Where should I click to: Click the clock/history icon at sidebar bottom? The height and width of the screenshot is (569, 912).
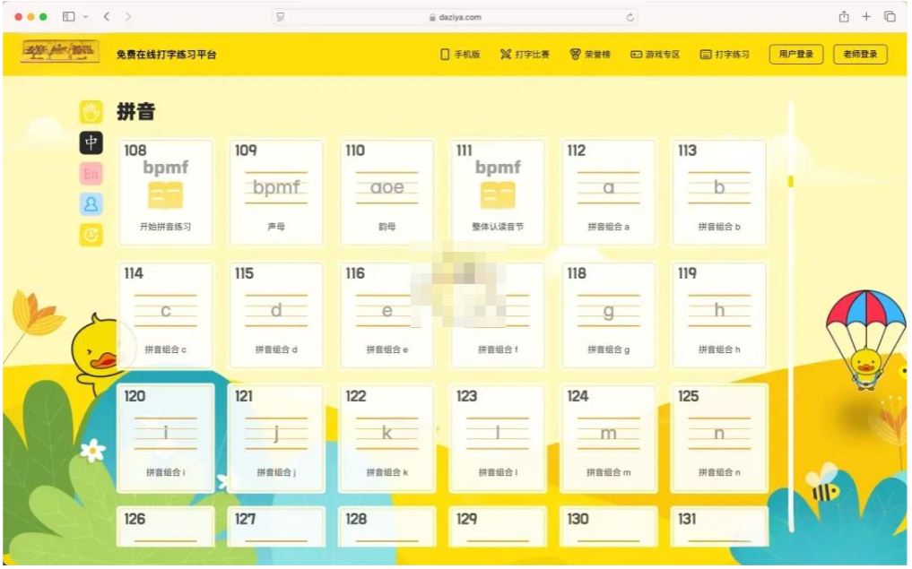90,236
